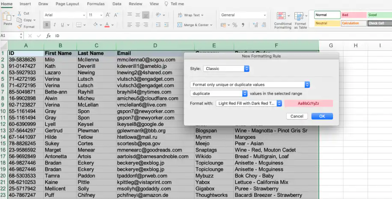Toggle Underline formatting
This screenshot has height=199, width=392.
click(62, 25)
